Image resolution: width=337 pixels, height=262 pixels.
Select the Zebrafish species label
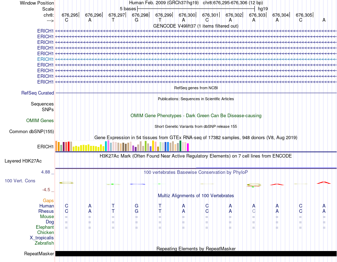tap(44, 243)
